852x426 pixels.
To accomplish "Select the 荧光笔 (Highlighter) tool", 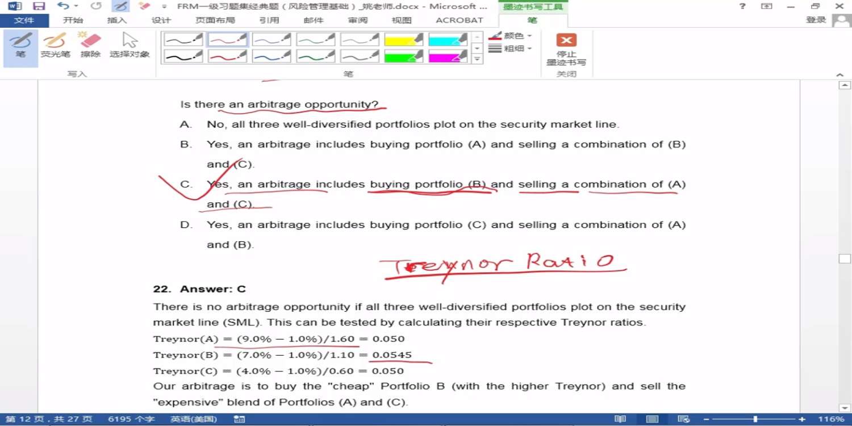I will click(x=55, y=45).
